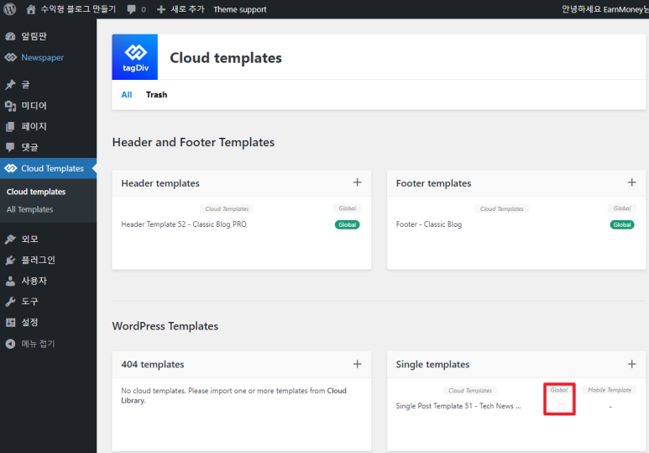Image resolution: width=649 pixels, height=453 pixels.
Task: Open the All Templates submenu item
Action: (x=29, y=209)
